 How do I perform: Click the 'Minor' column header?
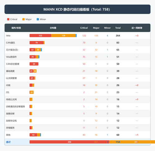(107, 28)
